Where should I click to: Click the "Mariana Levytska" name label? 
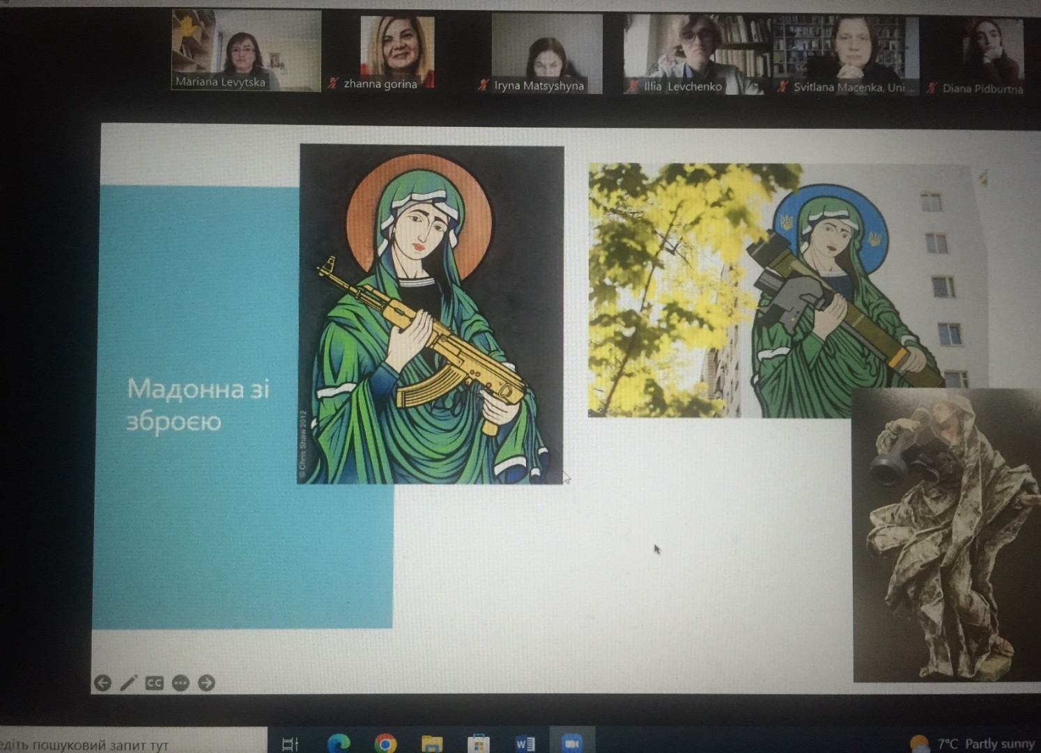click(x=220, y=82)
